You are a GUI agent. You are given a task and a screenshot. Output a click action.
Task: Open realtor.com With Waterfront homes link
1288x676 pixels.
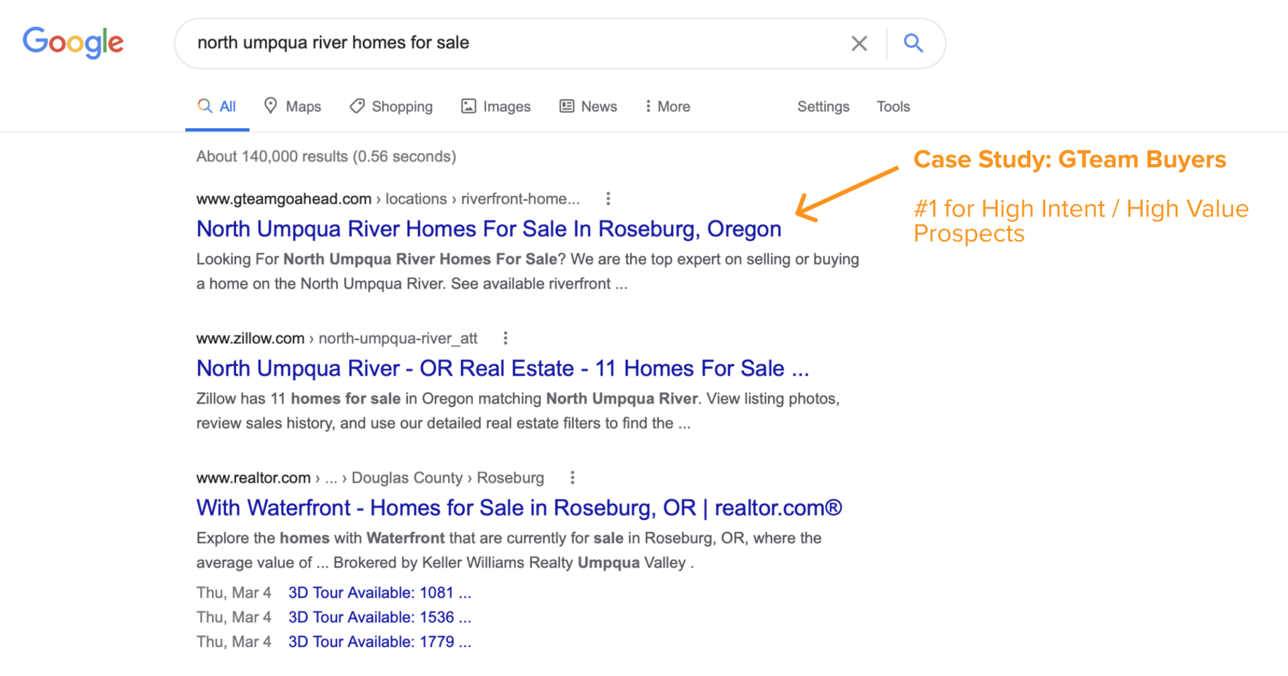coord(519,508)
